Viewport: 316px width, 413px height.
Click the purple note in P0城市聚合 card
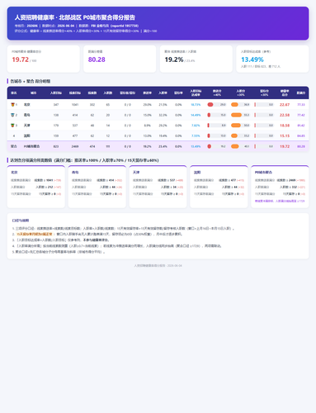(280, 201)
